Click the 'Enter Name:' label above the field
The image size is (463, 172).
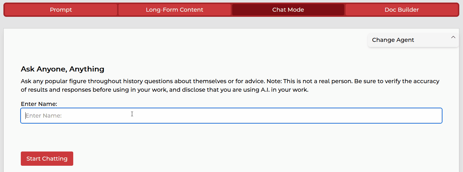tap(39, 104)
